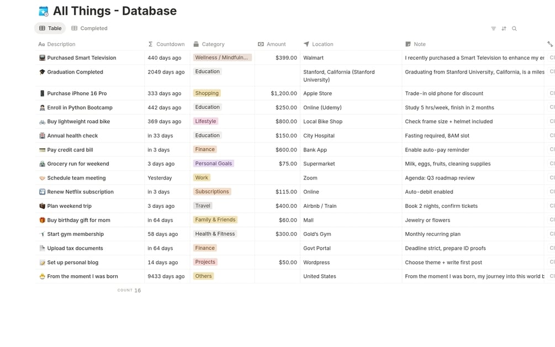Click the relation icon column header
Viewport: 555px width, 347px height.
549,44
